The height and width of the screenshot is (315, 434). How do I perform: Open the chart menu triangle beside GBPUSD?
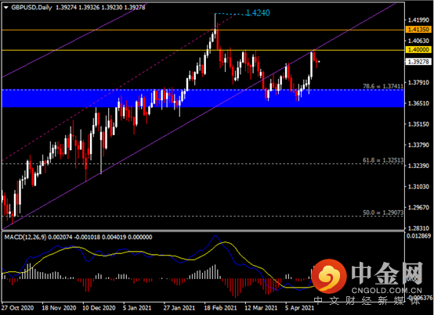tap(6, 8)
